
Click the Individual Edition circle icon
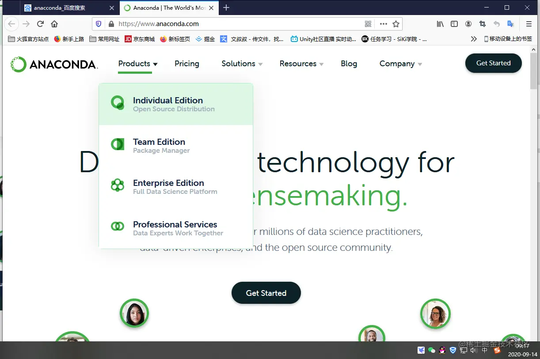[x=118, y=102]
